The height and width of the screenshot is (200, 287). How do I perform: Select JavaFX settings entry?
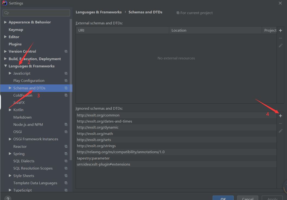[19, 103]
